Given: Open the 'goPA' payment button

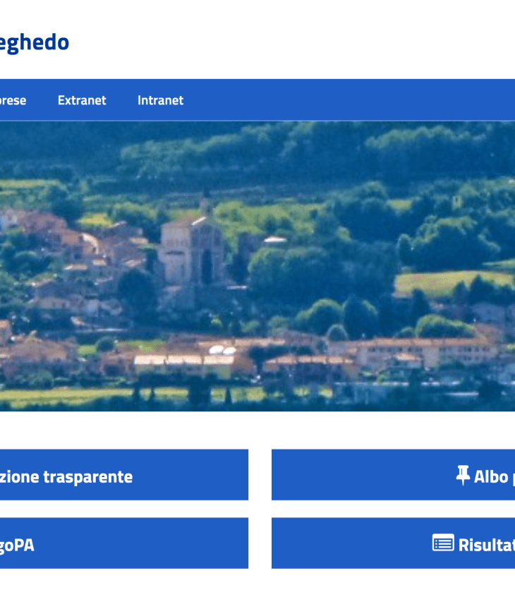Looking at the screenshot, I should (17, 545).
